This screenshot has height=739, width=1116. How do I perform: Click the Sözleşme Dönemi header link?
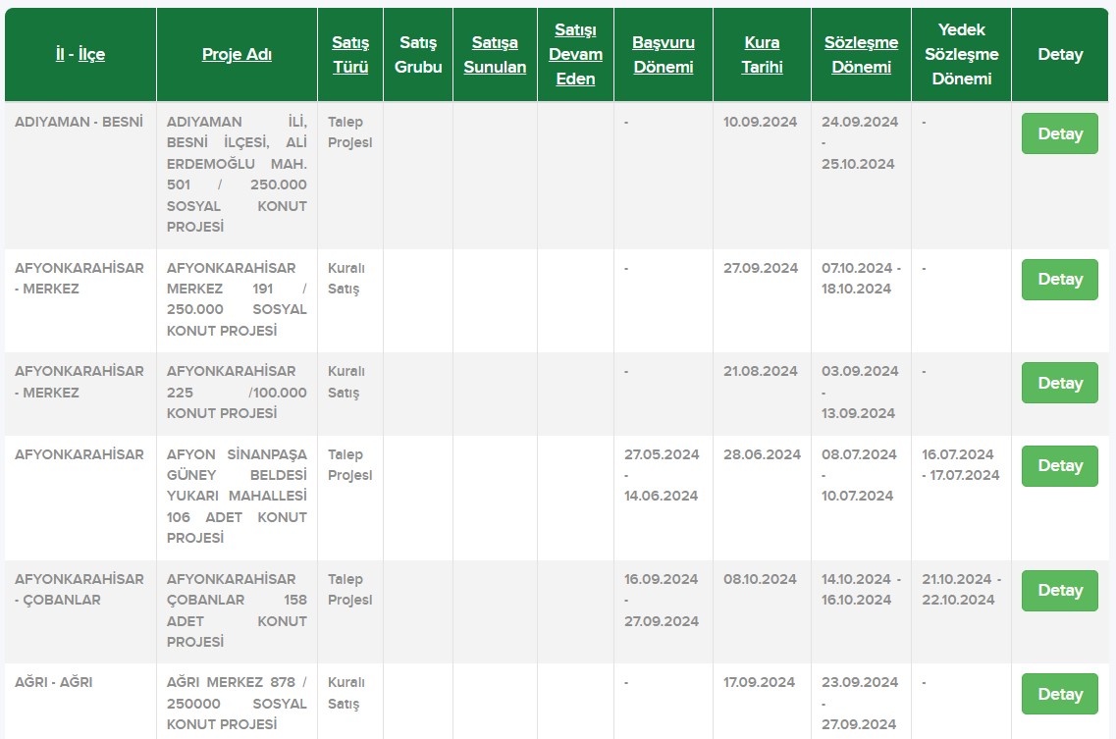pos(861,55)
